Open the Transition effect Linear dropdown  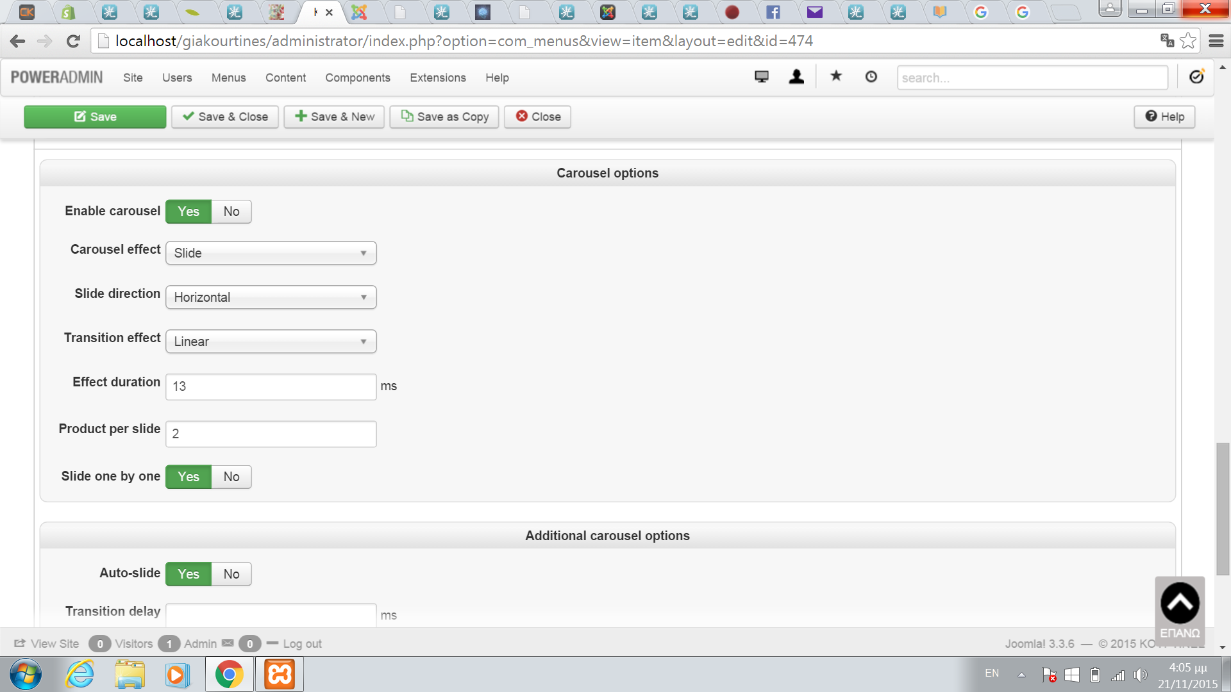click(x=271, y=342)
